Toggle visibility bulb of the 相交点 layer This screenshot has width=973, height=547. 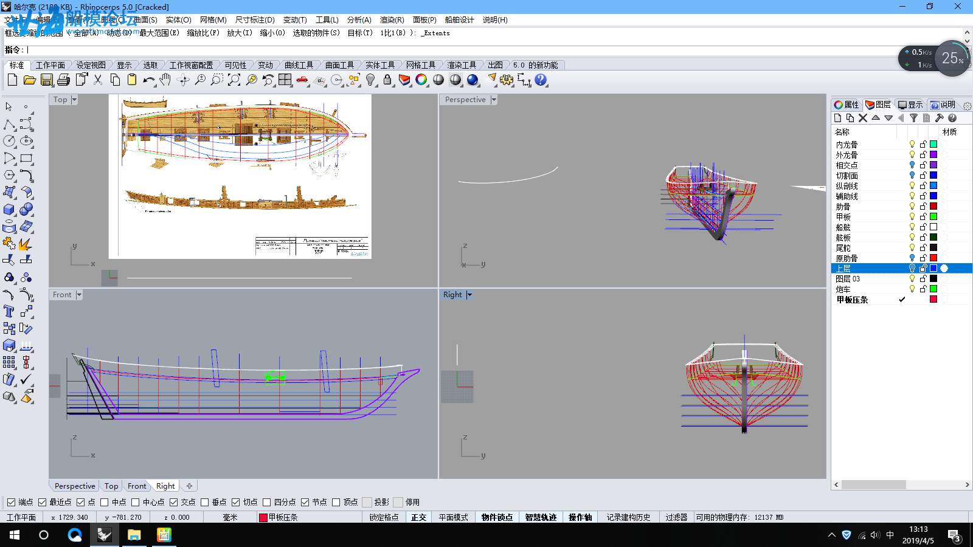(912, 165)
